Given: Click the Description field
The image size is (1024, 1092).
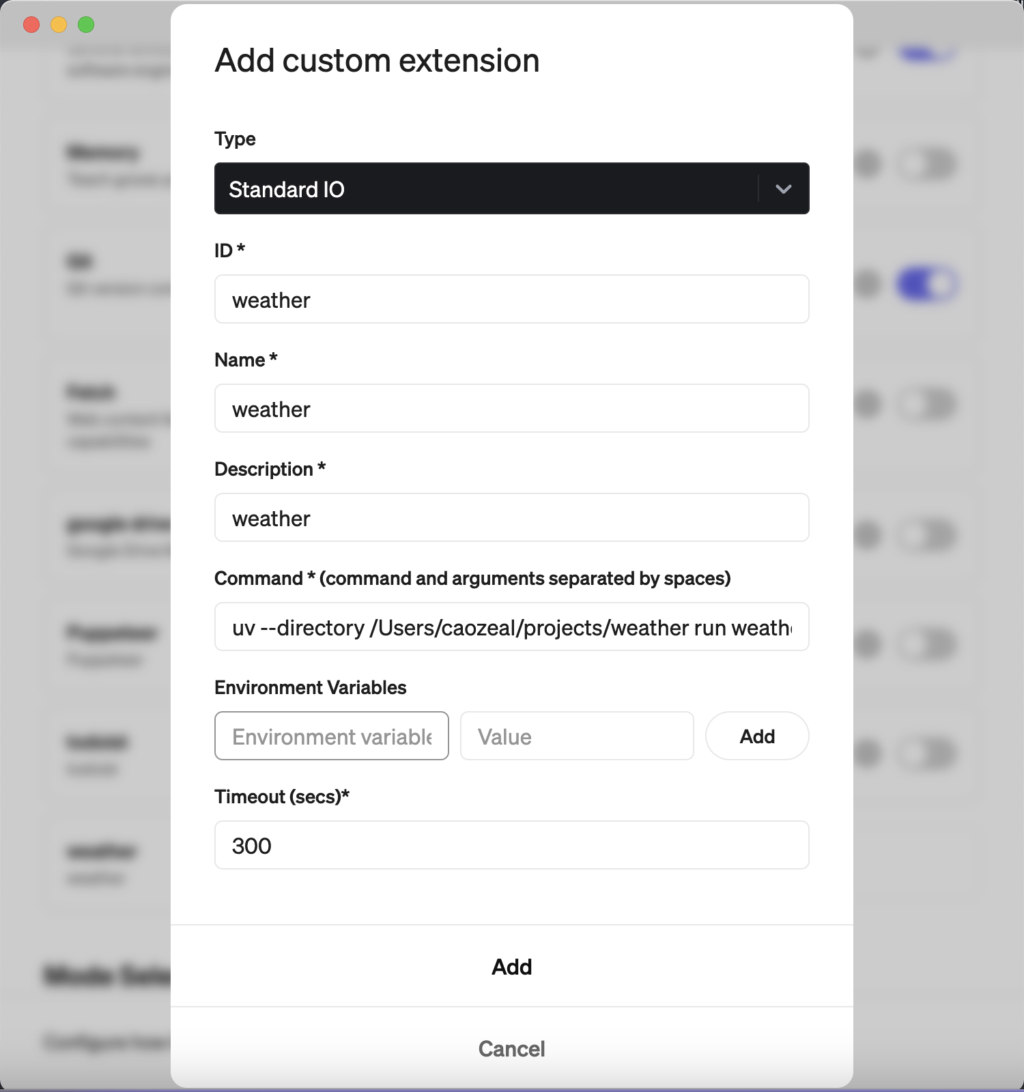Looking at the screenshot, I should coord(511,517).
